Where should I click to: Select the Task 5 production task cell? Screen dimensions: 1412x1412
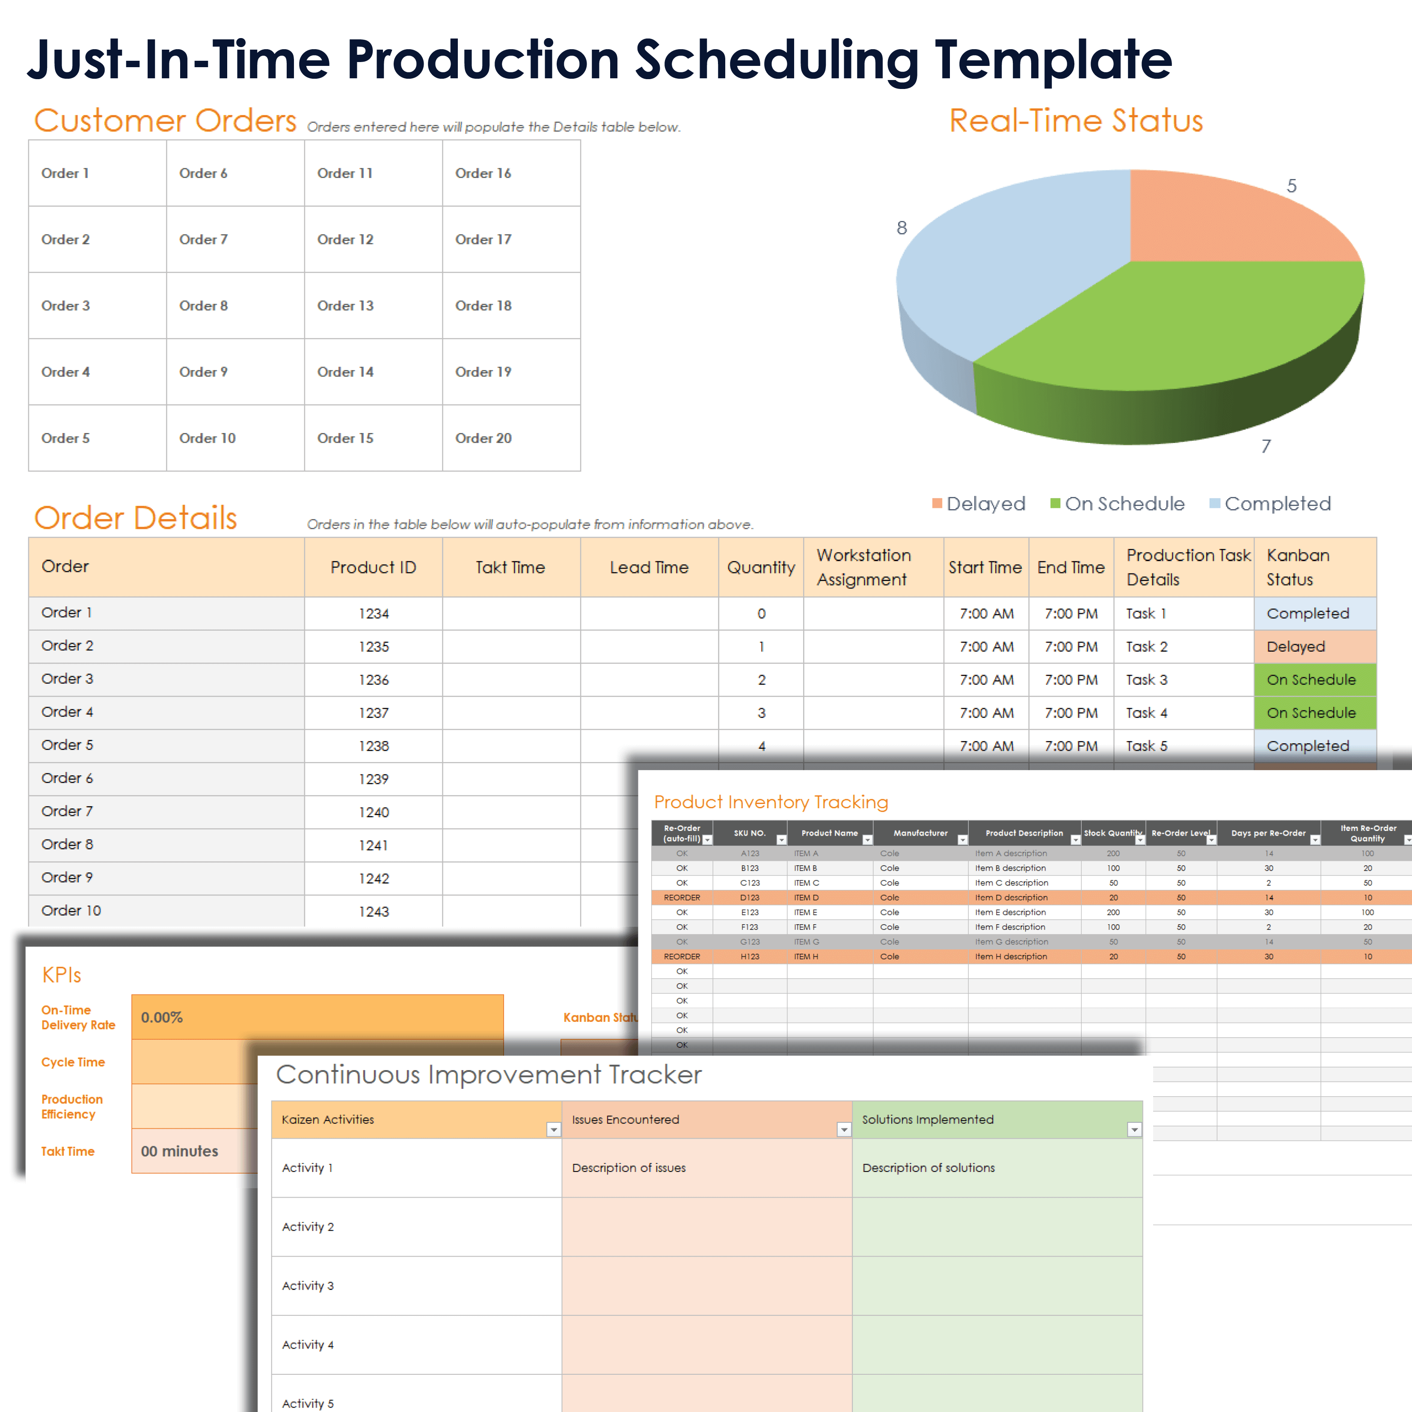(1183, 745)
